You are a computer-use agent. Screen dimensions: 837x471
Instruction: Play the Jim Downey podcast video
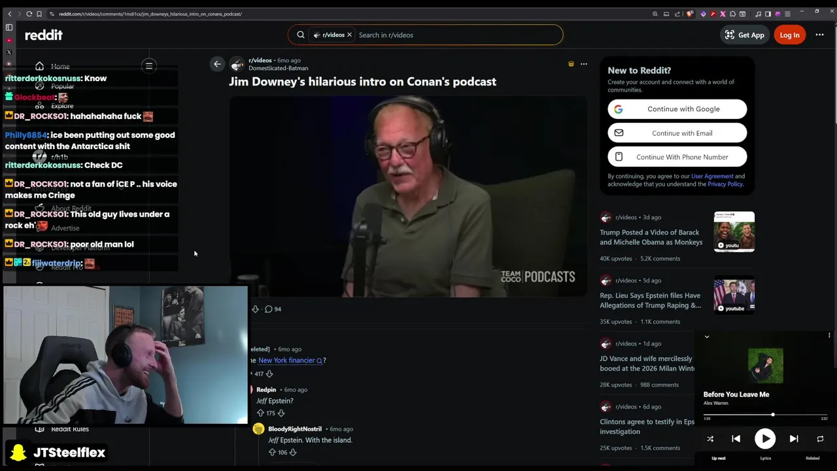(x=408, y=196)
